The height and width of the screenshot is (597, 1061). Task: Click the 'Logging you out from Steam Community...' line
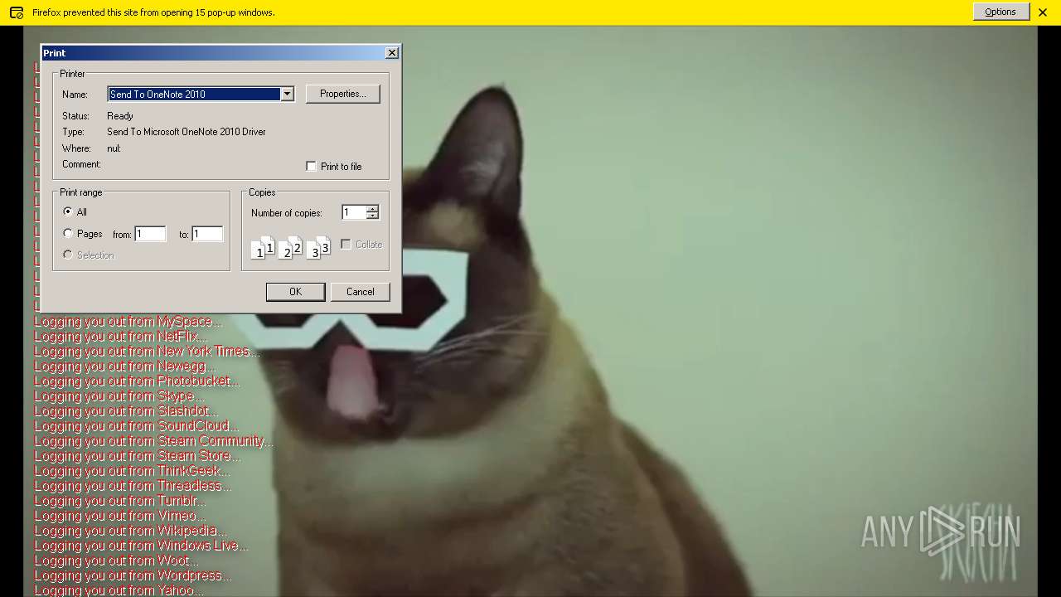click(153, 441)
